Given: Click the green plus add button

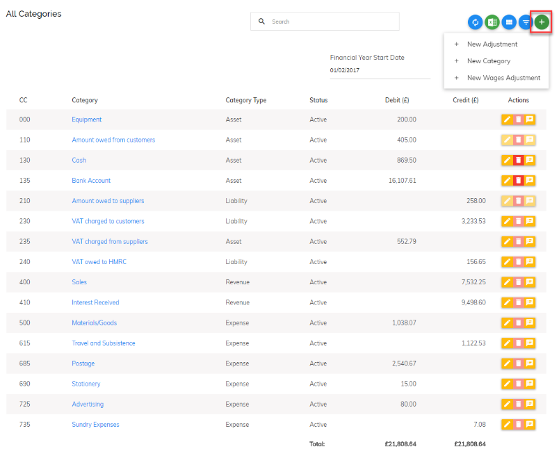Looking at the screenshot, I should click(x=542, y=22).
